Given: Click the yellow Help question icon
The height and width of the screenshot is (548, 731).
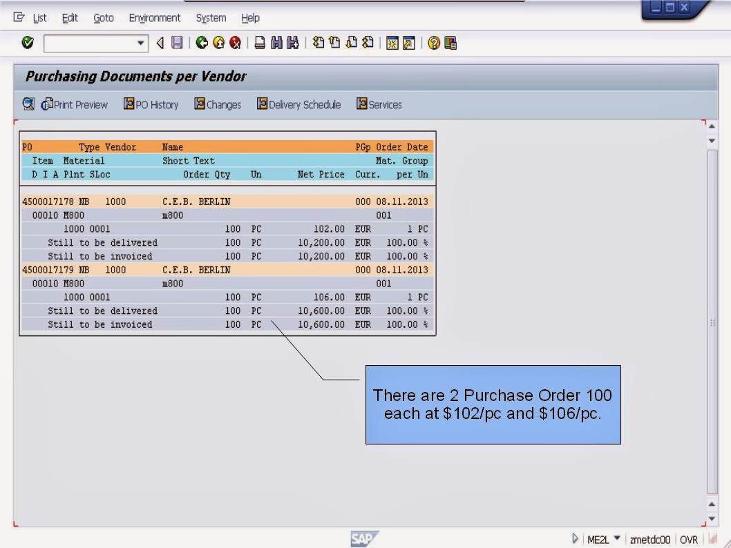Looking at the screenshot, I should pos(434,43).
